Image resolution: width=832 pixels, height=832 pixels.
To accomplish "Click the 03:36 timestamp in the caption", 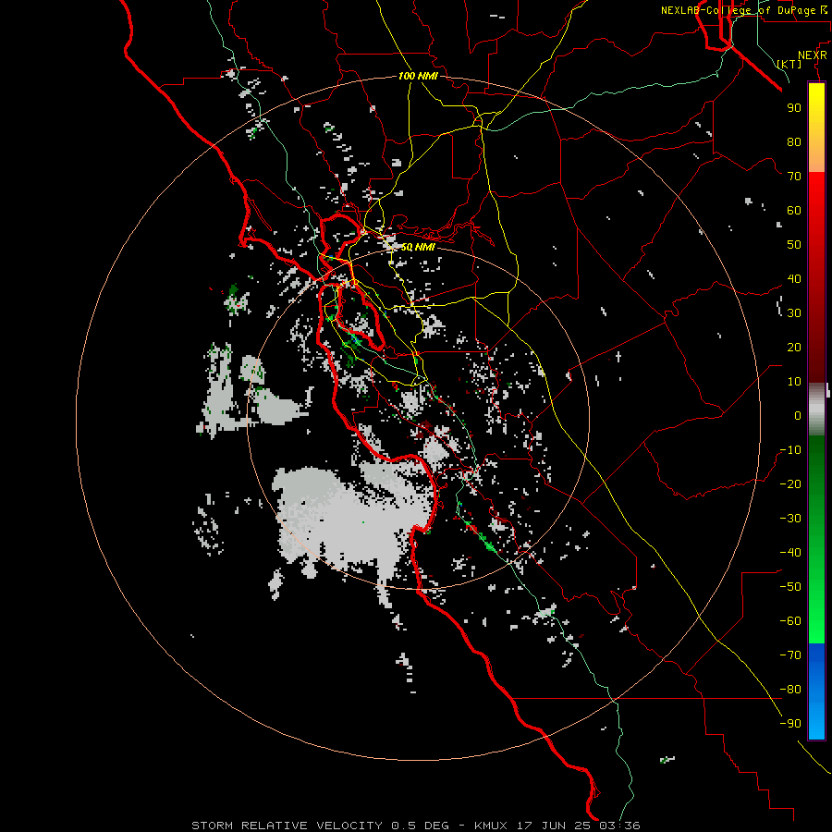I will [619, 826].
